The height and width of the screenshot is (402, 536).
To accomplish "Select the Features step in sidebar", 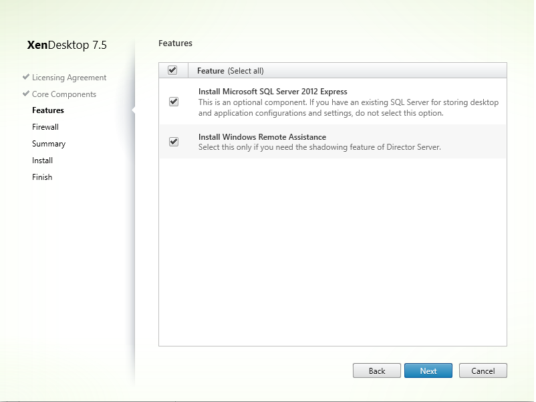I will [x=48, y=110].
